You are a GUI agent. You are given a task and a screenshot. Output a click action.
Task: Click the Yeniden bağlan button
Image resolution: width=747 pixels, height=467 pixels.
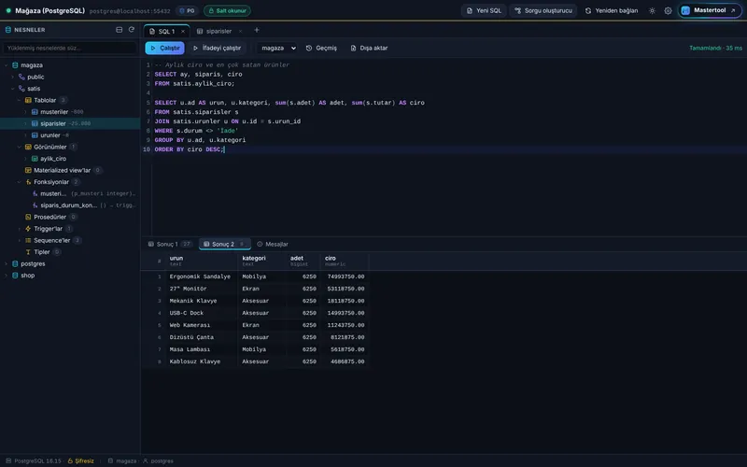[612, 10]
